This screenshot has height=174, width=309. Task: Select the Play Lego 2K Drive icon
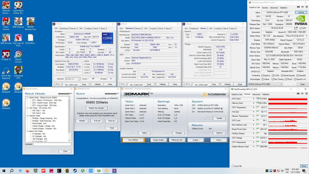point(18,40)
